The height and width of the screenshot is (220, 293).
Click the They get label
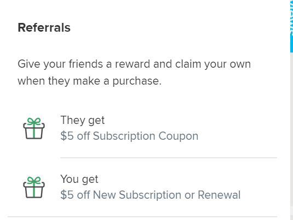(x=83, y=120)
